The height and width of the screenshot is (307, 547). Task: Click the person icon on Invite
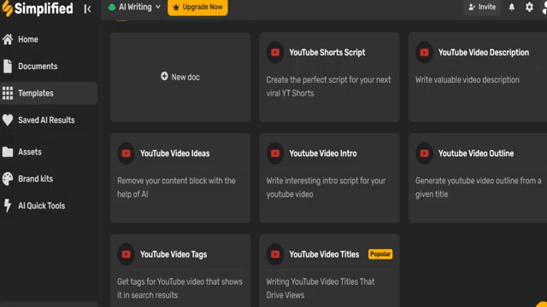click(x=472, y=7)
